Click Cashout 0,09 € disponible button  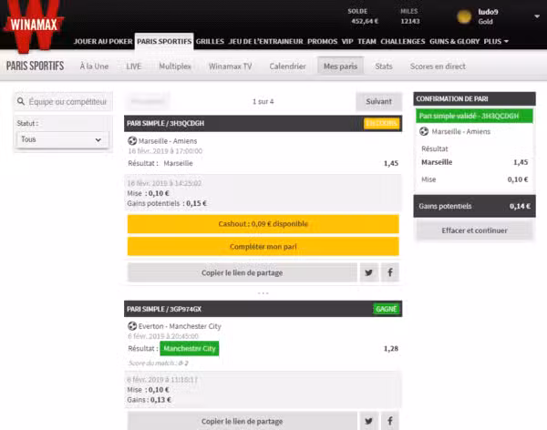[263, 224]
